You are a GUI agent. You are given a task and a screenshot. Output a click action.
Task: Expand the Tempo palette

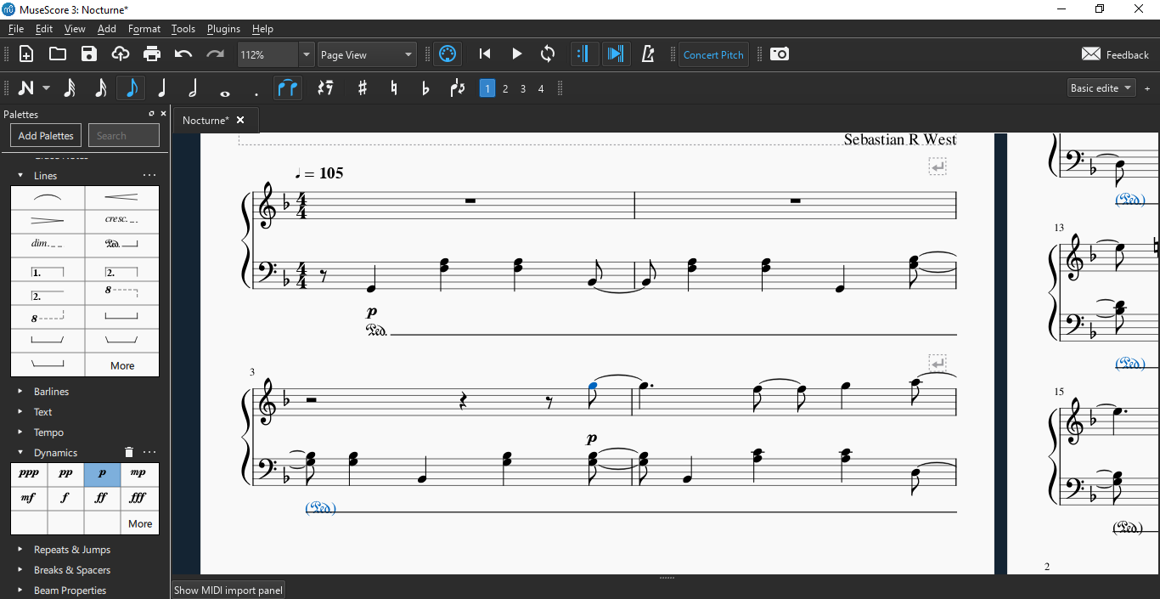tap(20, 432)
